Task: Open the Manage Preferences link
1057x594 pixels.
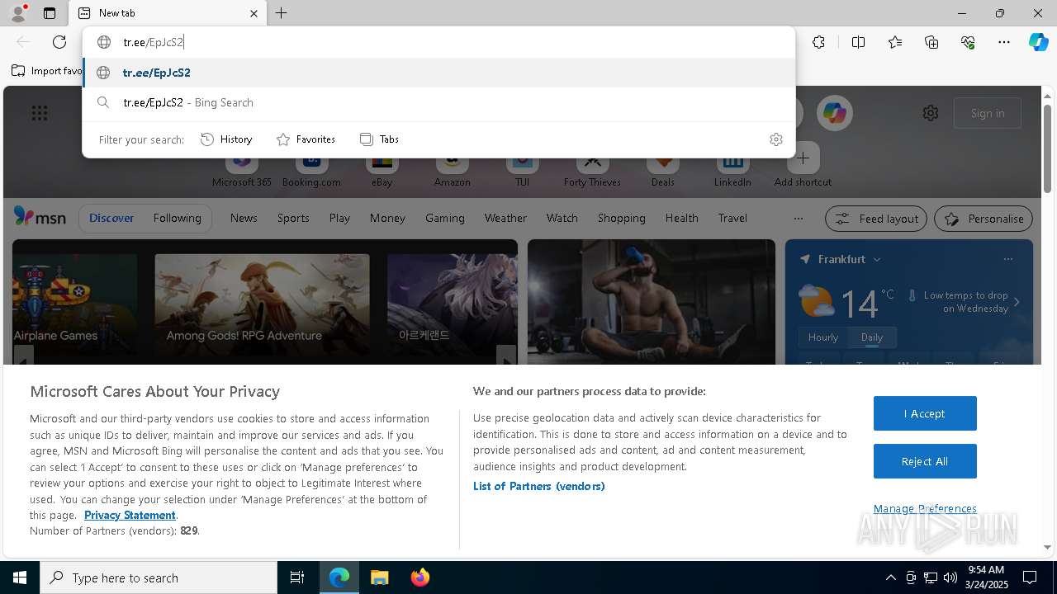Action: coord(925,508)
